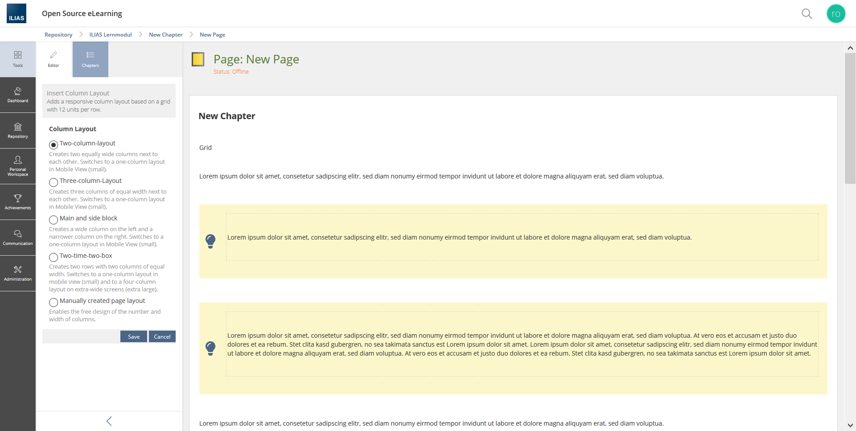The width and height of the screenshot is (856, 431).
Task: Open Administration in the sidebar
Action: click(18, 273)
